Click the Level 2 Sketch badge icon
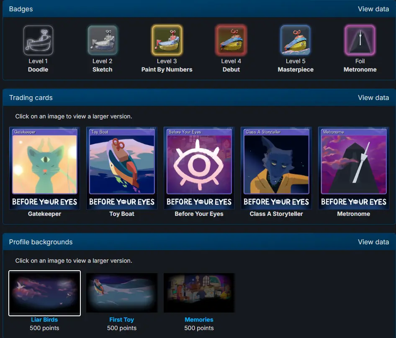This screenshot has height=338, width=396. (x=103, y=41)
